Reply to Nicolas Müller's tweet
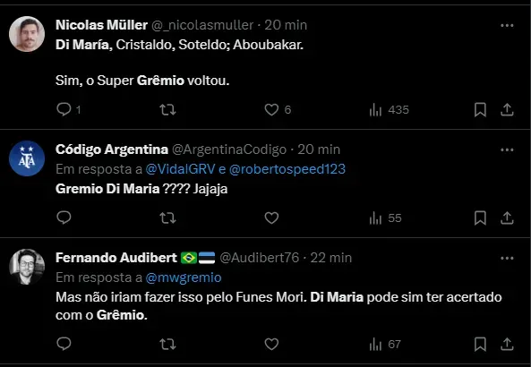The width and height of the screenshot is (531, 367). click(x=68, y=110)
